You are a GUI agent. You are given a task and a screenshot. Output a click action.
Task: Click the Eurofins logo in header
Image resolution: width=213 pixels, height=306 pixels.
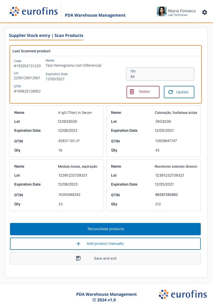[x=34, y=12]
